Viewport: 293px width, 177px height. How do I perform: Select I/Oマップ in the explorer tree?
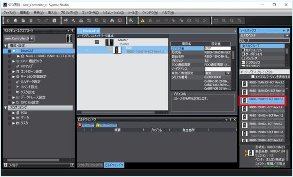point(27,66)
